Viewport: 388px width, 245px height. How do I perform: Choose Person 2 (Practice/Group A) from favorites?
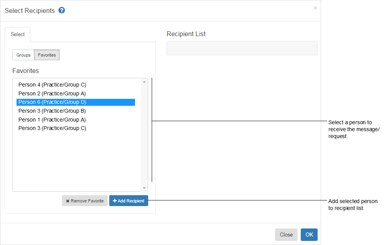tap(52, 93)
